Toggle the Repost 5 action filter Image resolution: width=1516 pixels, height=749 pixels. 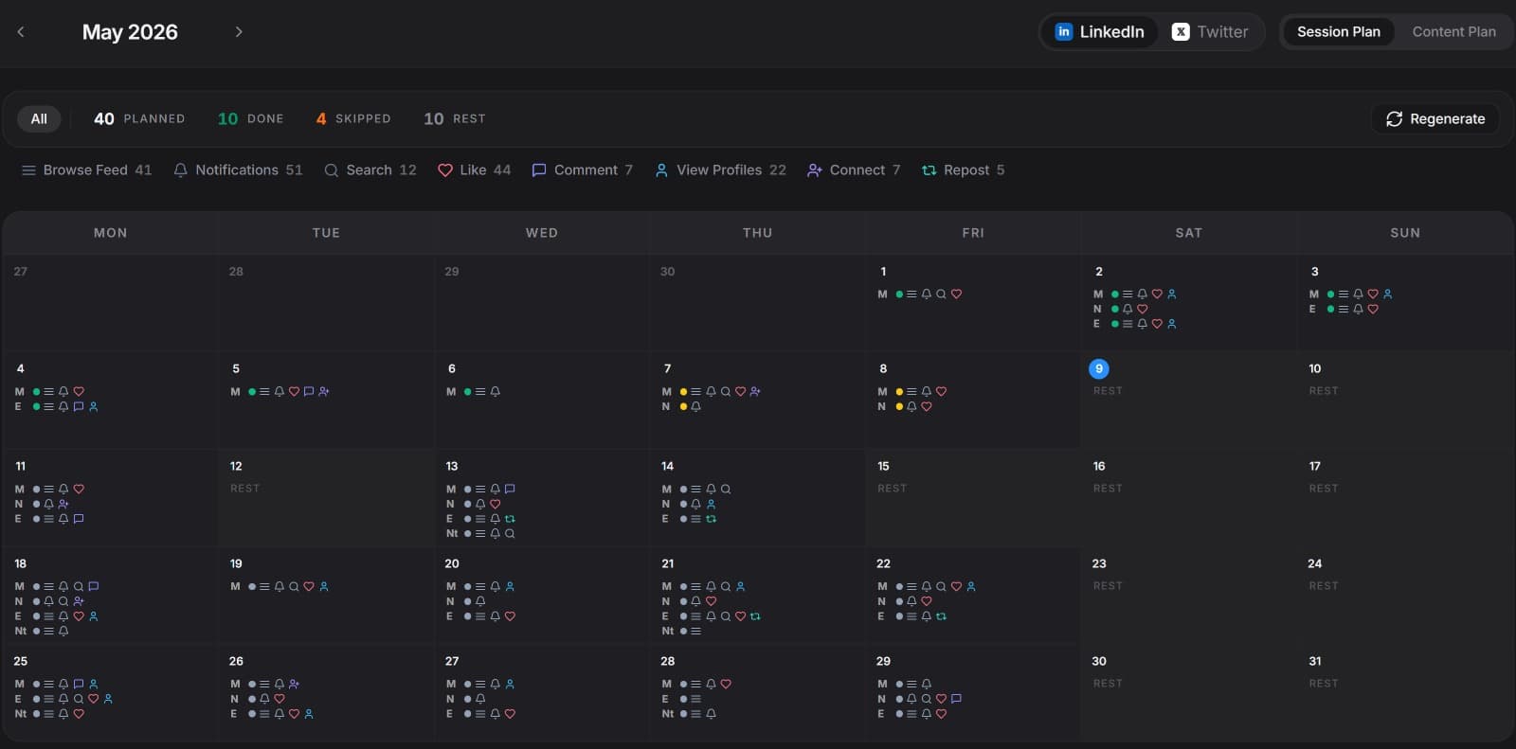point(963,170)
